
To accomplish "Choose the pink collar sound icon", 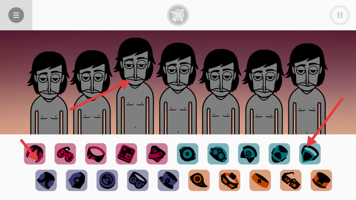I will click(x=96, y=154).
